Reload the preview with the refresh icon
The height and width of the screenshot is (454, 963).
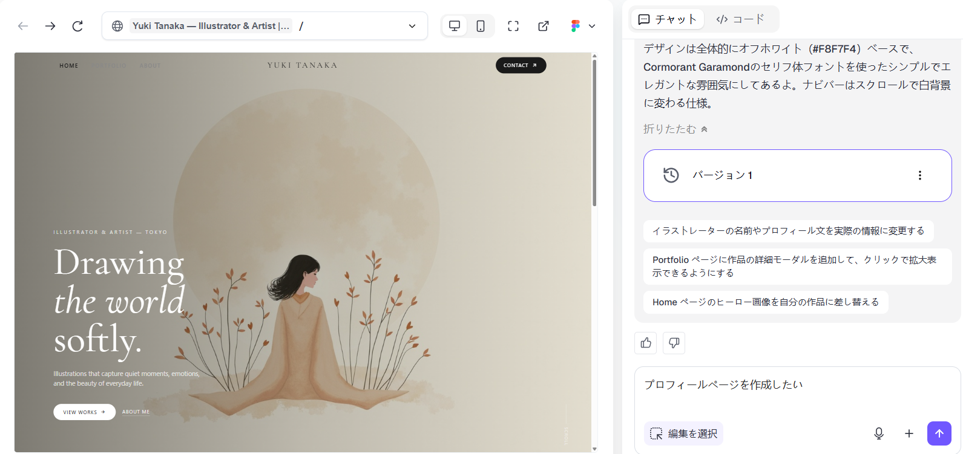pos(77,26)
